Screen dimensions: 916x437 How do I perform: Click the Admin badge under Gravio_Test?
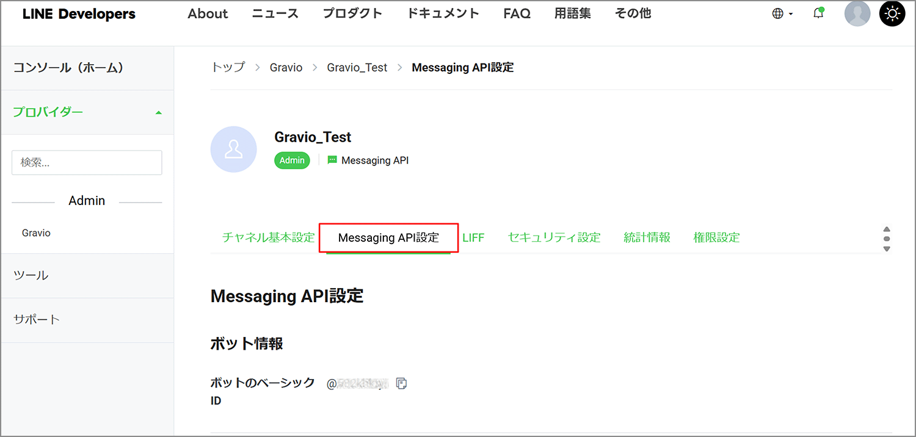292,160
